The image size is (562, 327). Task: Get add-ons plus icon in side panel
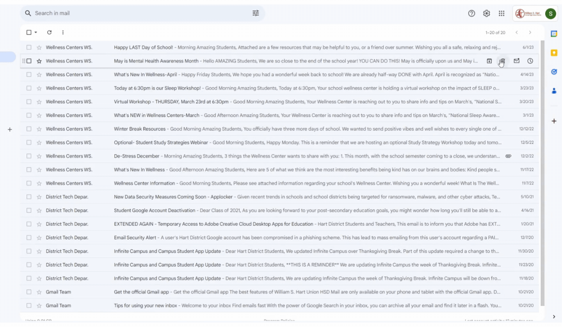(554, 121)
